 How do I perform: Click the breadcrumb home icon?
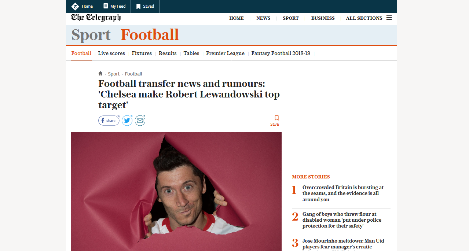[100, 73]
